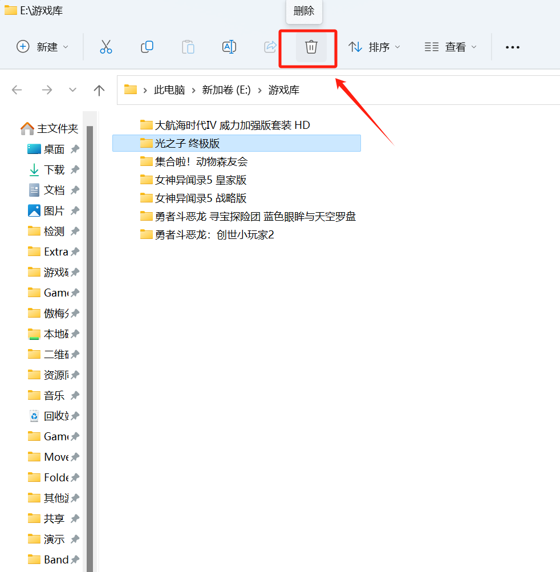The image size is (560, 572).
Task: Click pin icon next to 共享
Action: click(x=75, y=518)
